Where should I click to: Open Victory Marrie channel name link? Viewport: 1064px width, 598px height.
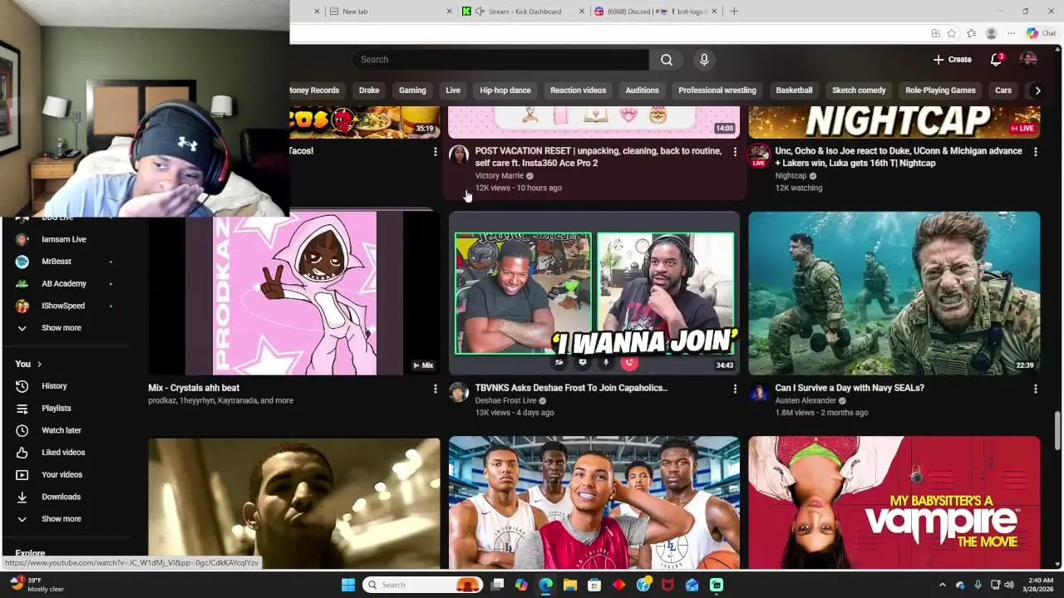500,176
